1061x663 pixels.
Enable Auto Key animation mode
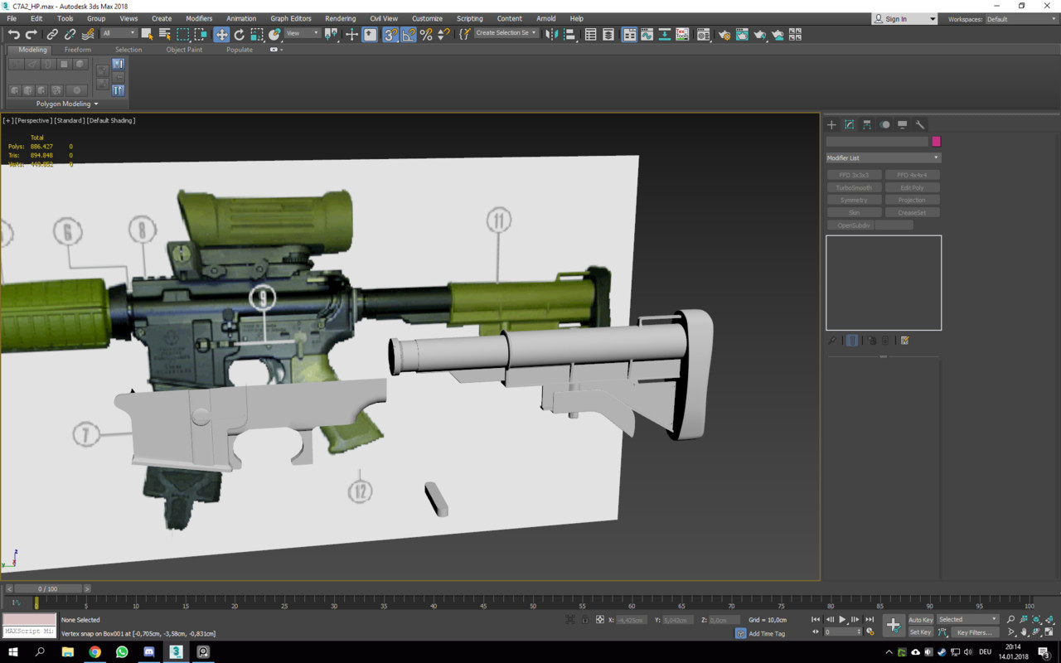click(x=920, y=619)
